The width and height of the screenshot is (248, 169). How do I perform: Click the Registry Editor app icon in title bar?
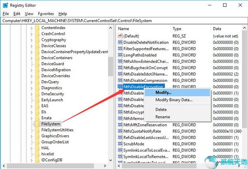(x=5, y=5)
